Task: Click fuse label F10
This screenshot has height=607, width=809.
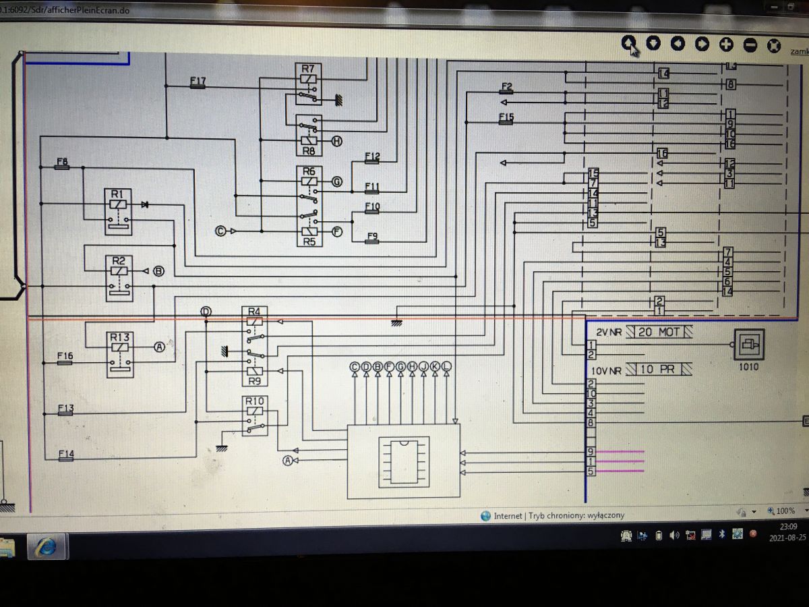Action: coord(372,207)
